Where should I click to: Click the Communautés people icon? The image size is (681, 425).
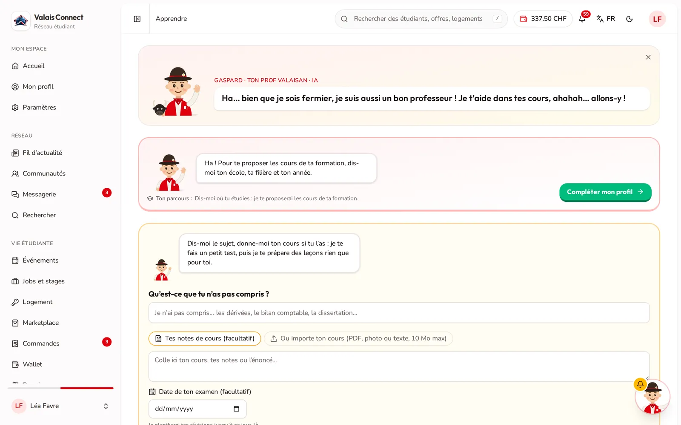click(15, 173)
